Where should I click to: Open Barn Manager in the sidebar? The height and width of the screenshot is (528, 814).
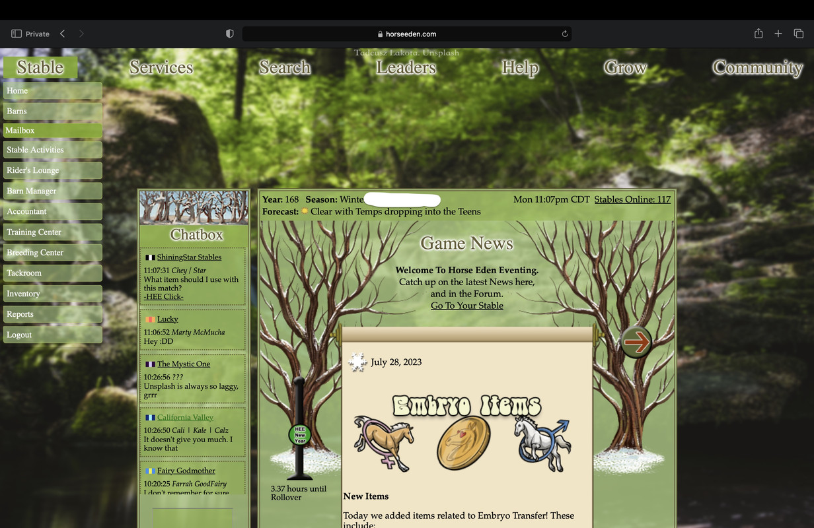(x=53, y=191)
